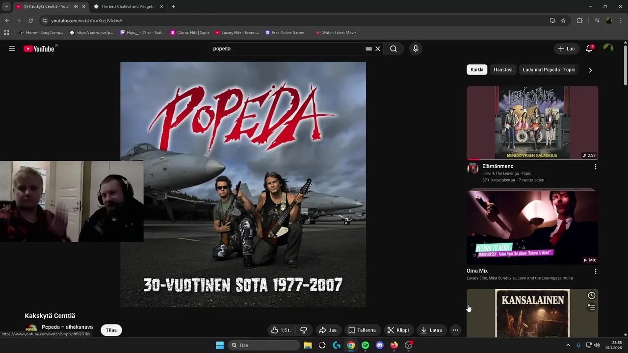The image size is (628, 353).
Task: Open the Popeda – aihekanava channel link
Action: tap(67, 327)
